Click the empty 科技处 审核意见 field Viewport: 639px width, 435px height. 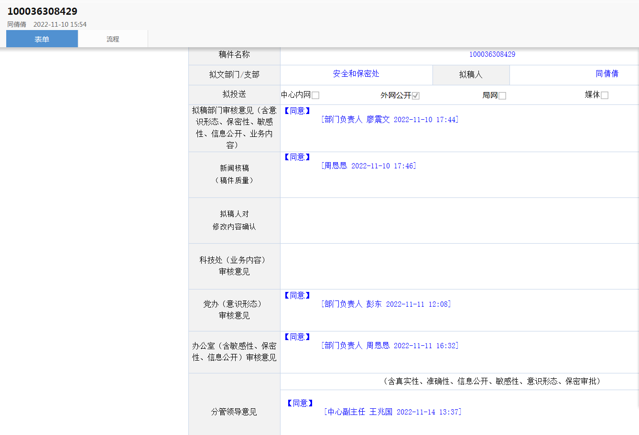pos(459,266)
